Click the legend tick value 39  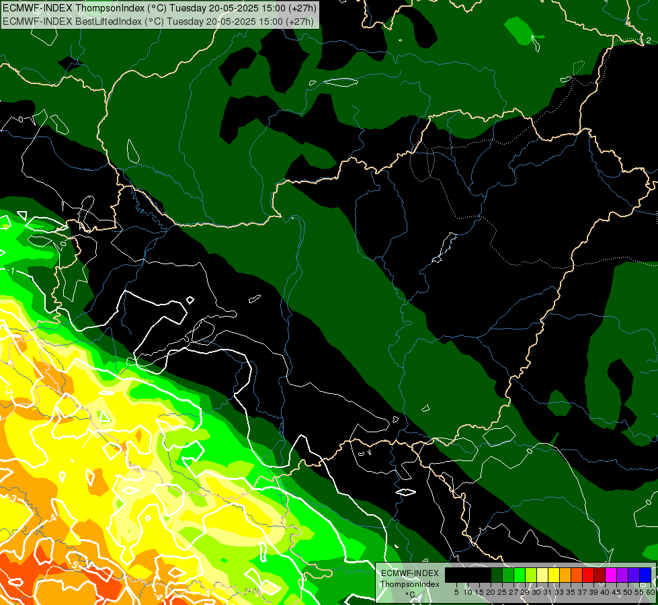click(x=593, y=592)
